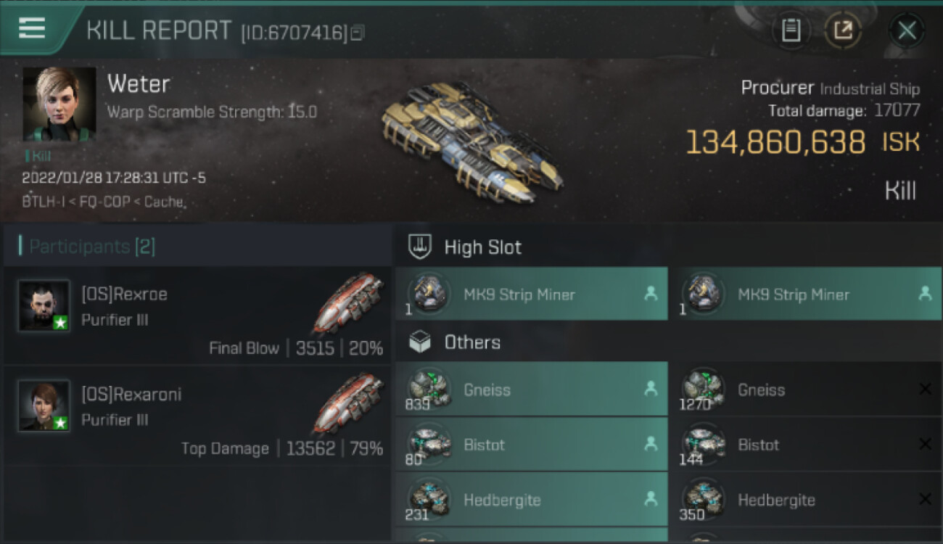The height and width of the screenshot is (544, 943).
Task: Select Rexroe's Purifier III ship icon
Action: pos(350,302)
